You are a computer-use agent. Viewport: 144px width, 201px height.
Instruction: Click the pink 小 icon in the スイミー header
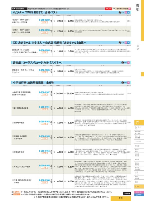(128, 62)
